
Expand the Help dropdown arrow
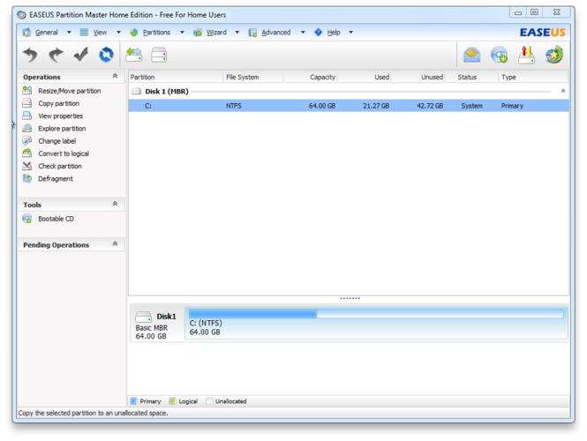(350, 33)
